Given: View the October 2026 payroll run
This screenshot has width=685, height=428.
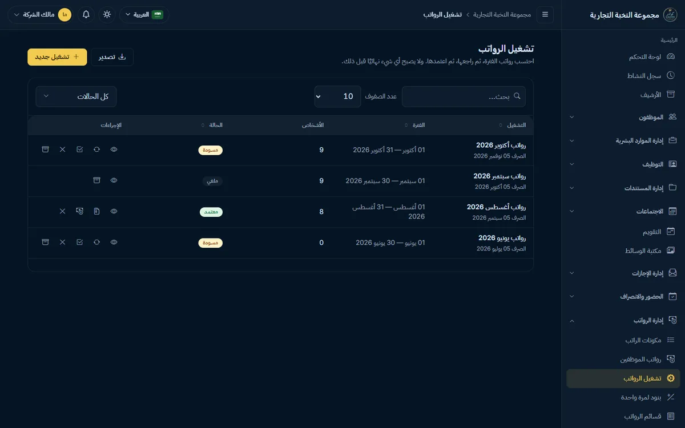Looking at the screenshot, I should [114, 150].
